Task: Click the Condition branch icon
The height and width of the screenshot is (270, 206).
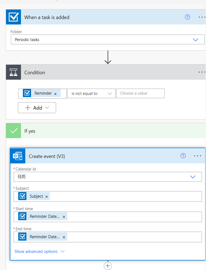Action: [x=13, y=72]
